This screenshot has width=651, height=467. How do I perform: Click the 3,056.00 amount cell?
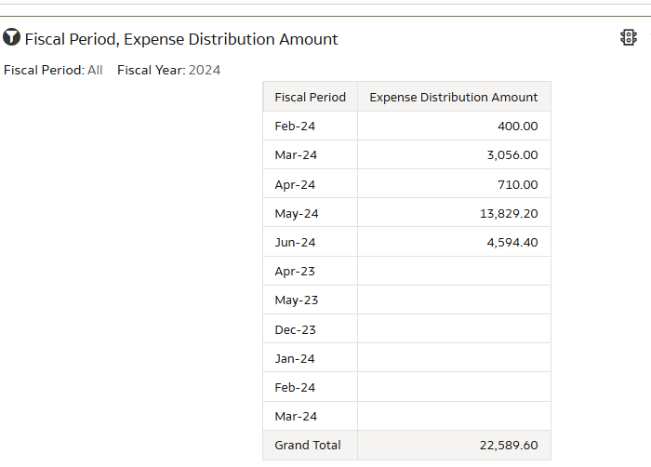point(454,154)
